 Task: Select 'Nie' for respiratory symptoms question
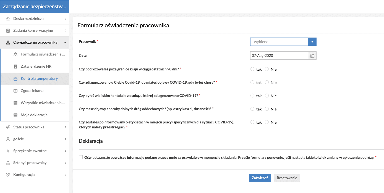point(267,109)
